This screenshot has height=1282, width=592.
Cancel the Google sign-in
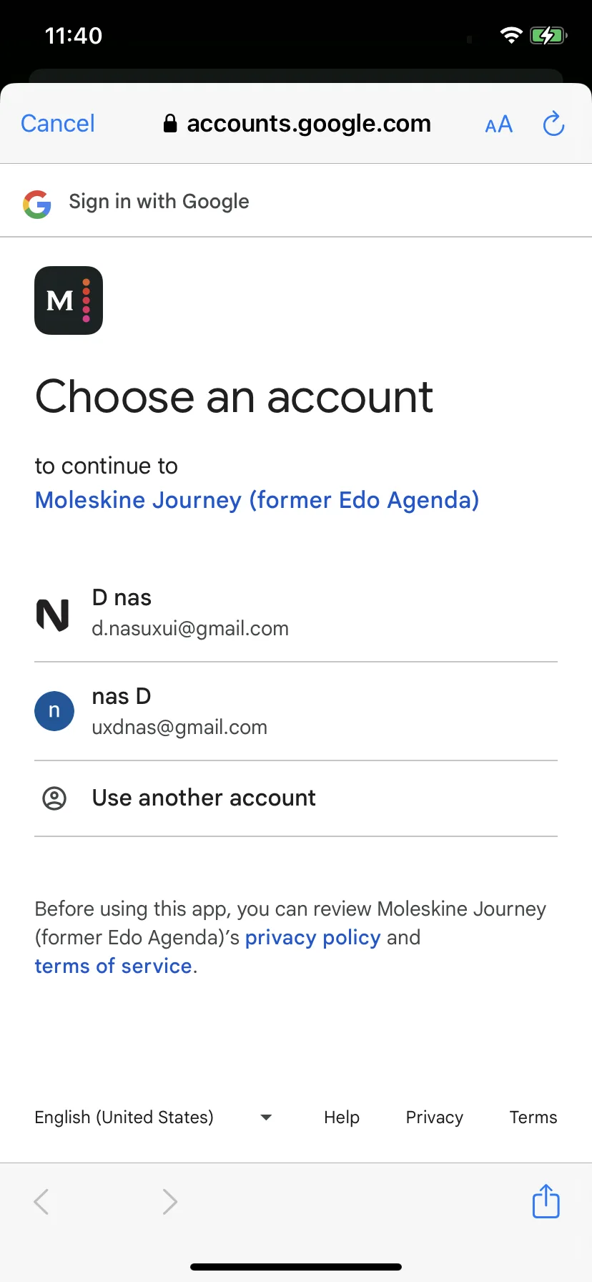tap(58, 124)
